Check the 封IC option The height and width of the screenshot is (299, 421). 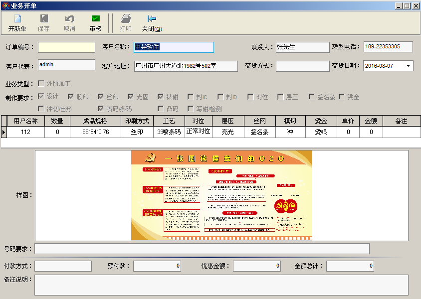click(x=191, y=96)
